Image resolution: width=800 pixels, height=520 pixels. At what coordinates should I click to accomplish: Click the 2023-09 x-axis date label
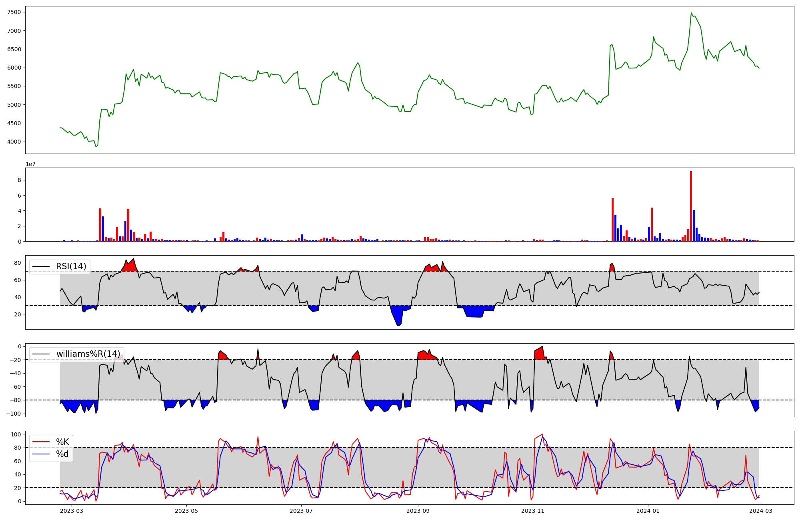(418, 510)
